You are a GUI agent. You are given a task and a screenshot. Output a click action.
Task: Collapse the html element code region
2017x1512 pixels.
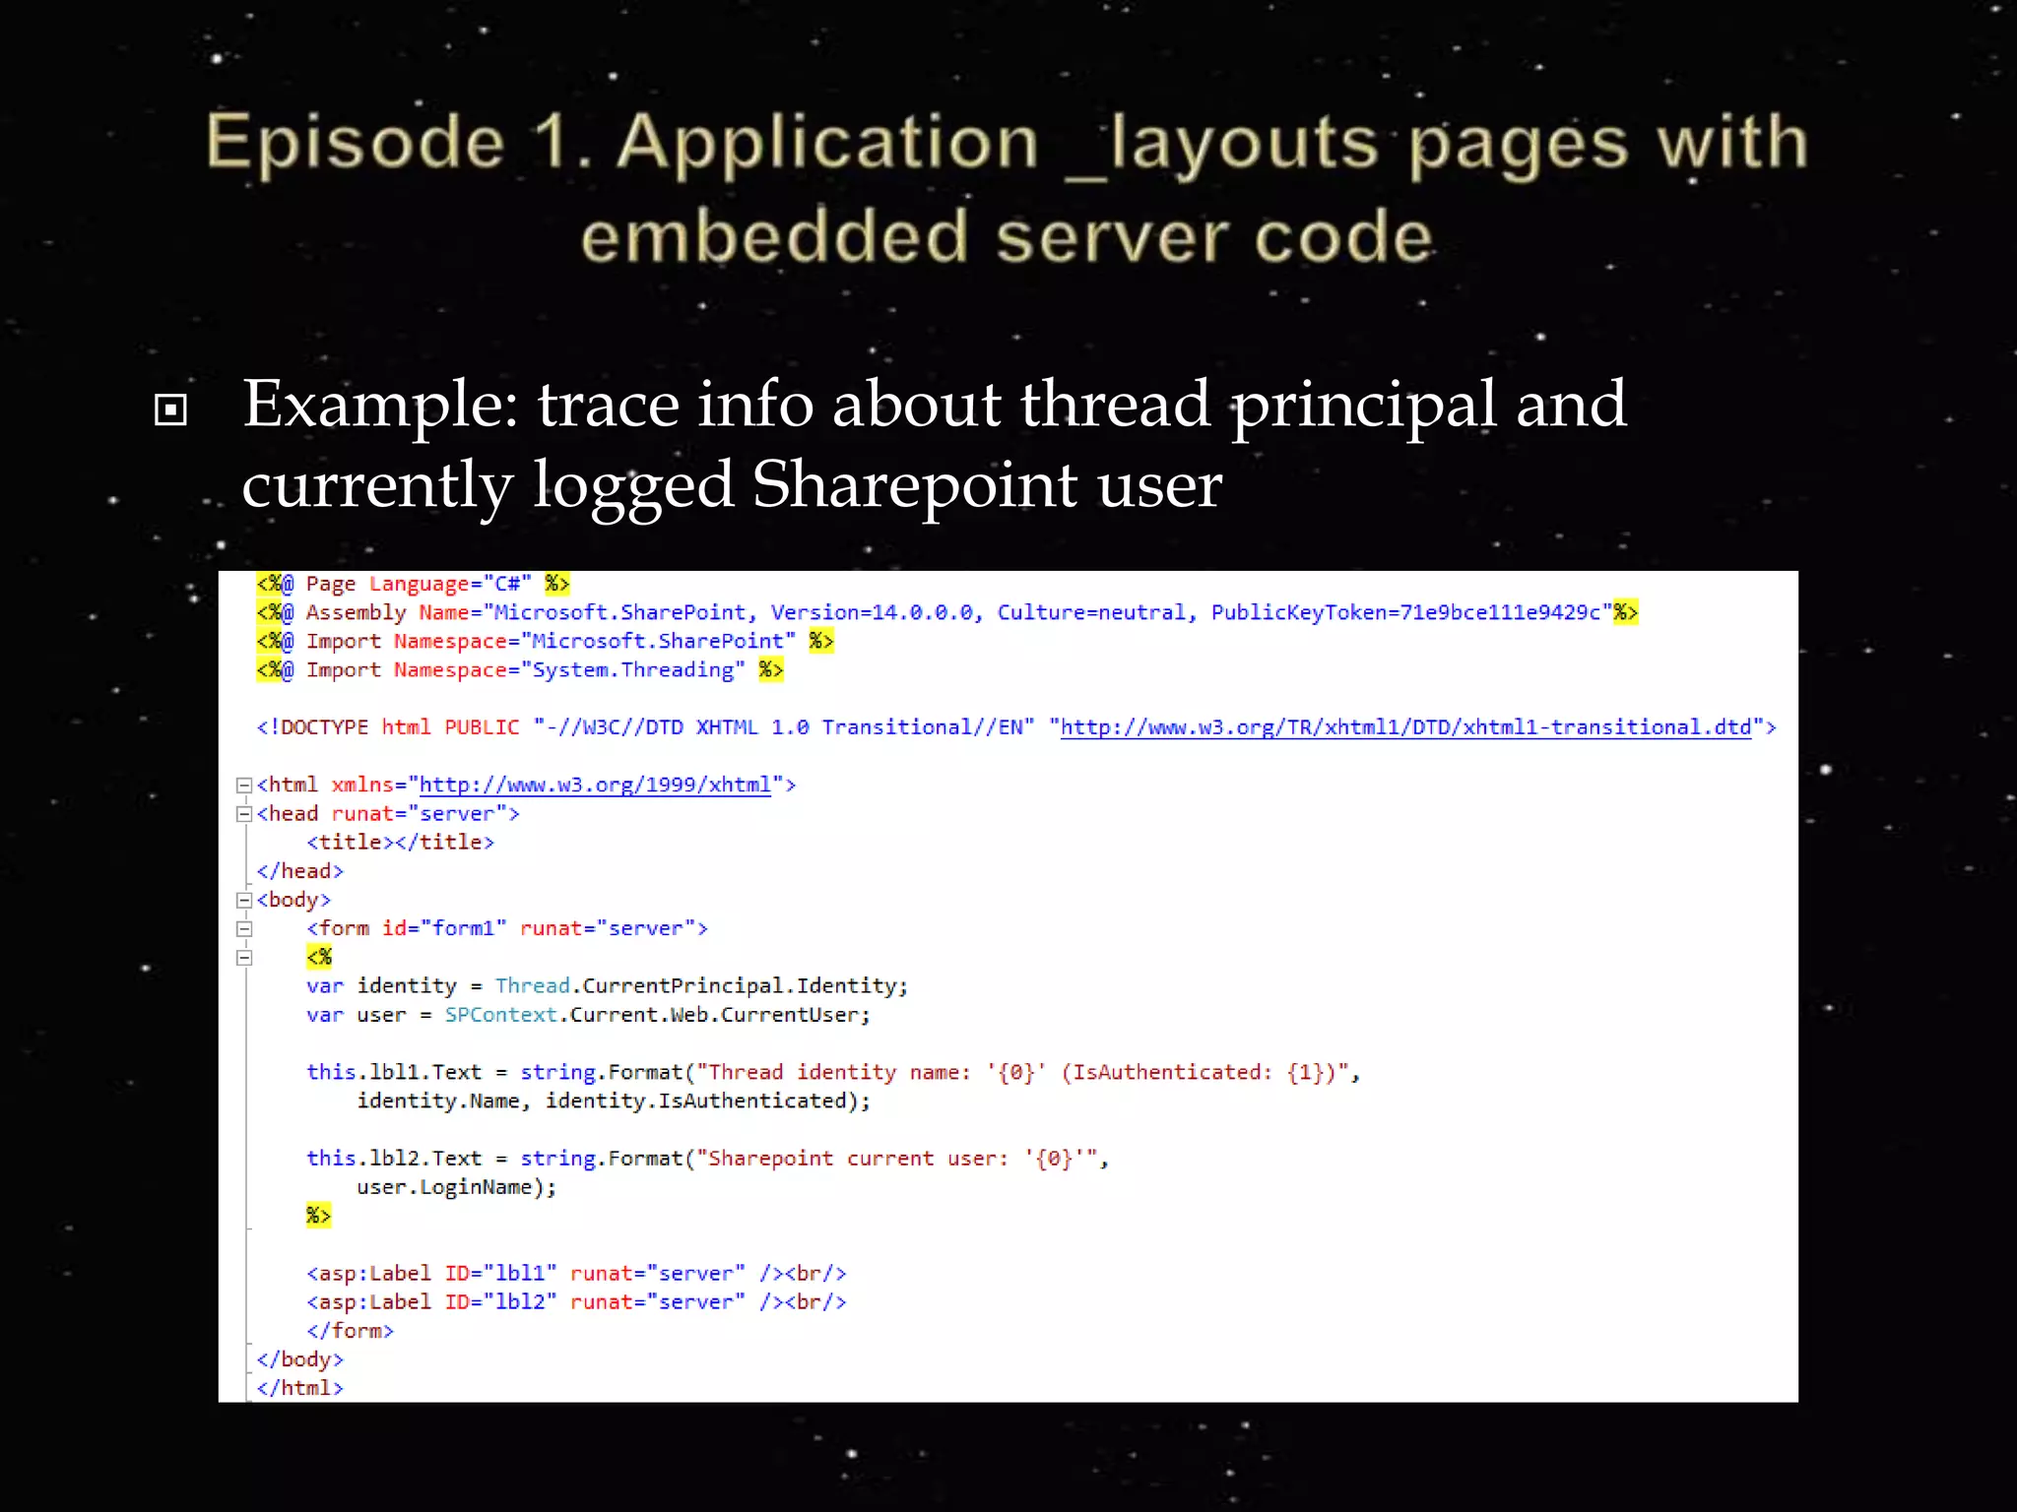click(243, 785)
